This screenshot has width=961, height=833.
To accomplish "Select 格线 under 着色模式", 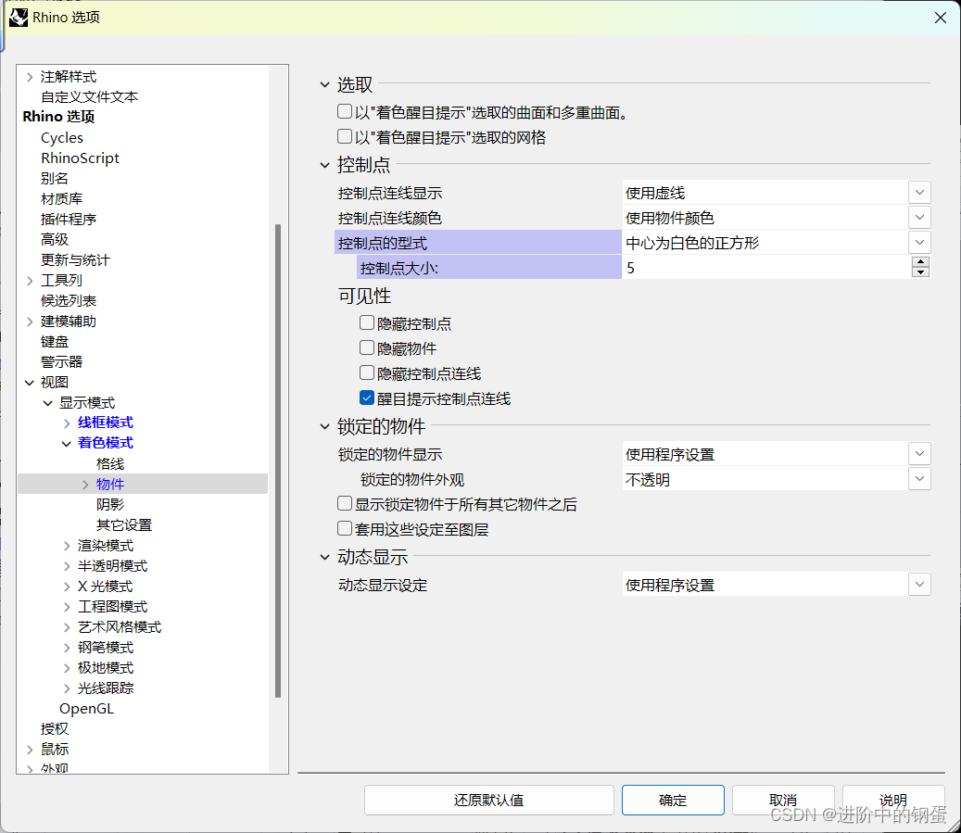I will coord(110,464).
